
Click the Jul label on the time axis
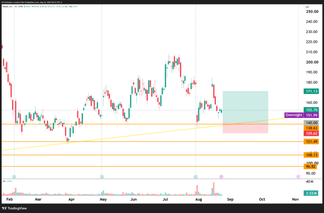click(165, 199)
